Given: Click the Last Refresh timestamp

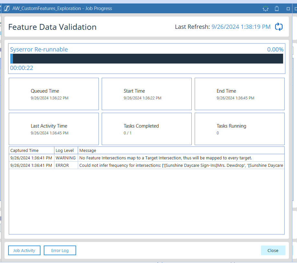Looking at the screenshot, I should [x=241, y=27].
